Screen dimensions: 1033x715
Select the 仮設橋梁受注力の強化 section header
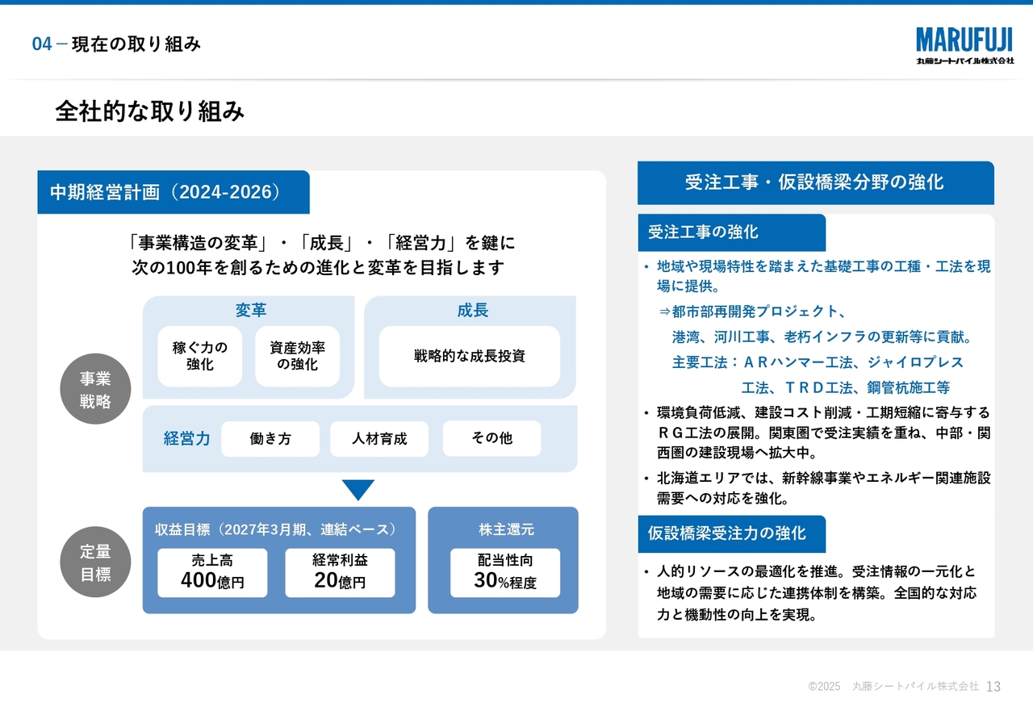731,533
